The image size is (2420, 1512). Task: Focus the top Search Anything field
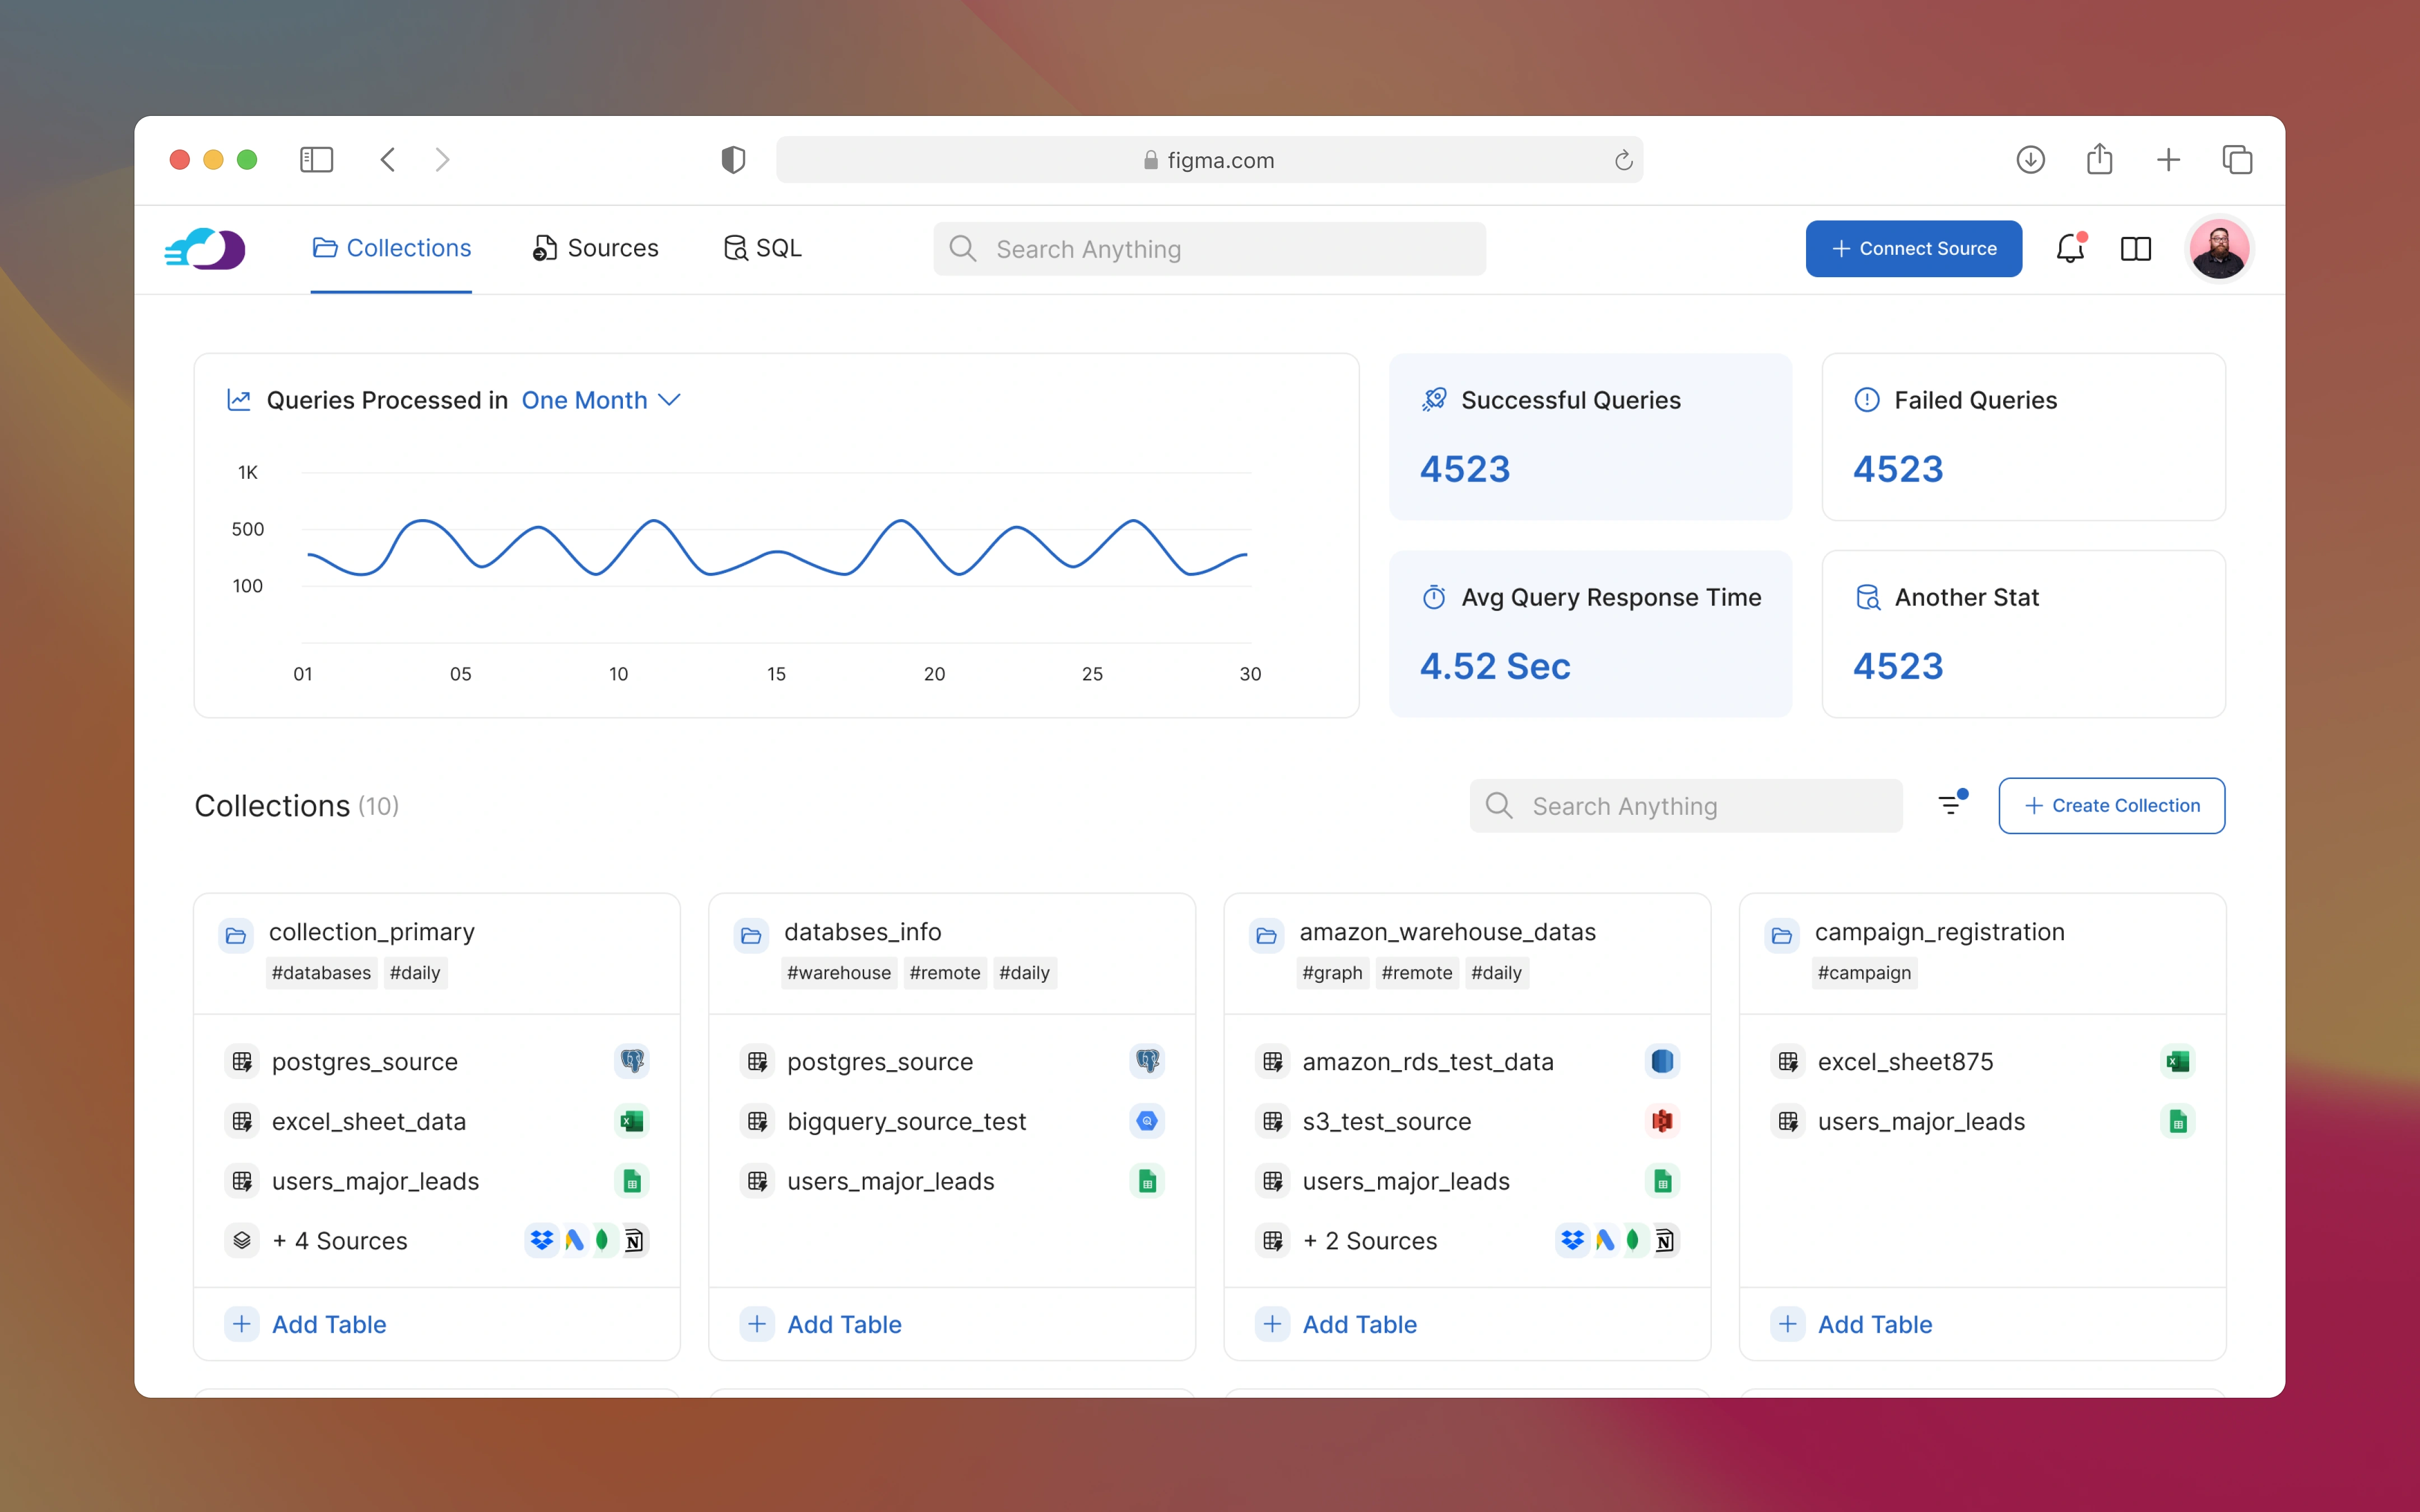click(1209, 249)
